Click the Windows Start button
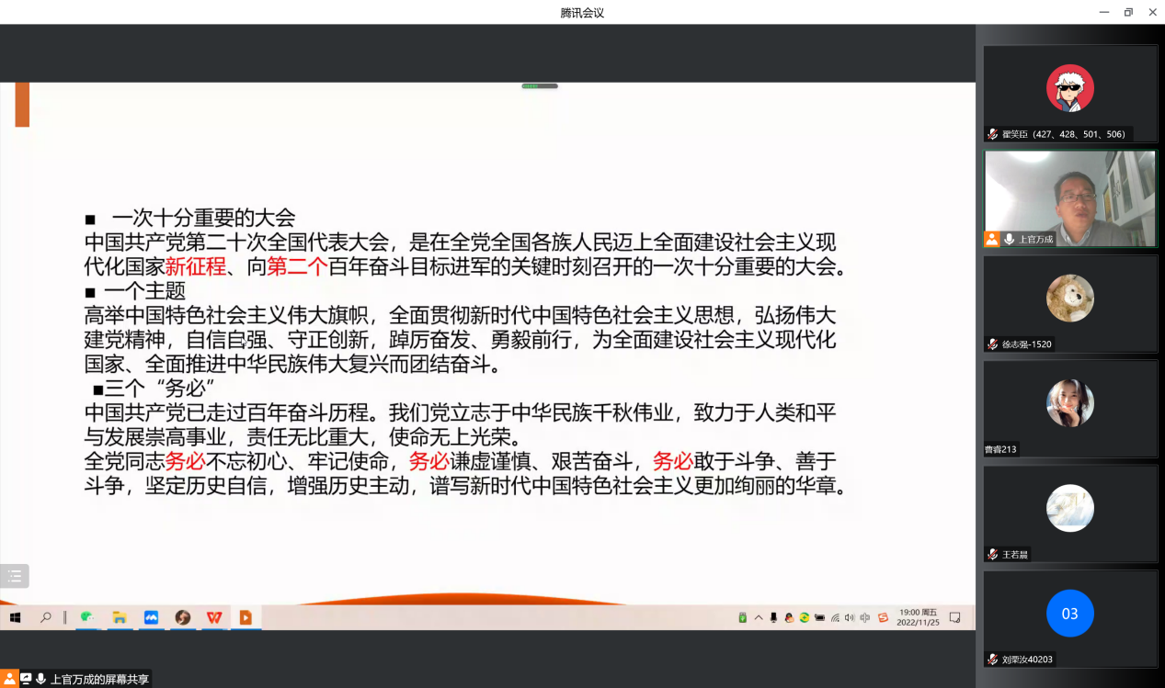 tap(15, 617)
